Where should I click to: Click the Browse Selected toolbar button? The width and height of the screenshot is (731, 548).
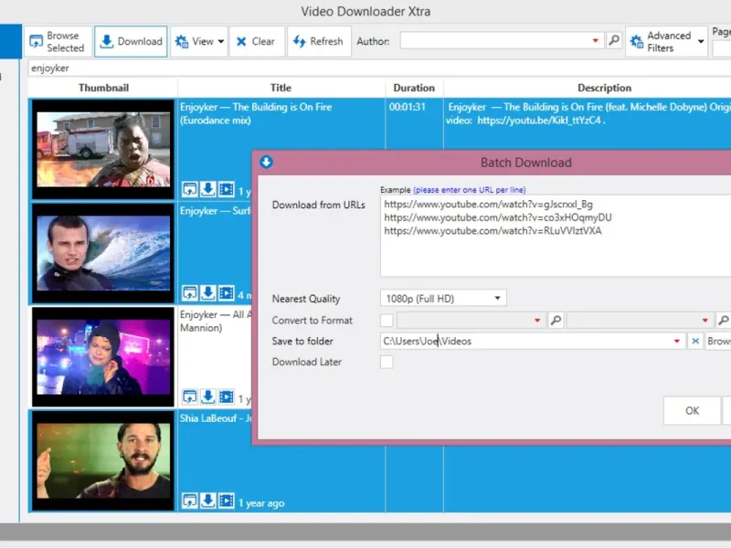[58, 41]
